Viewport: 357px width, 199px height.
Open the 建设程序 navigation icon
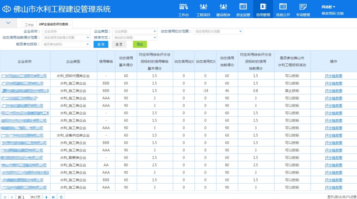pyautogui.click(x=223, y=9)
